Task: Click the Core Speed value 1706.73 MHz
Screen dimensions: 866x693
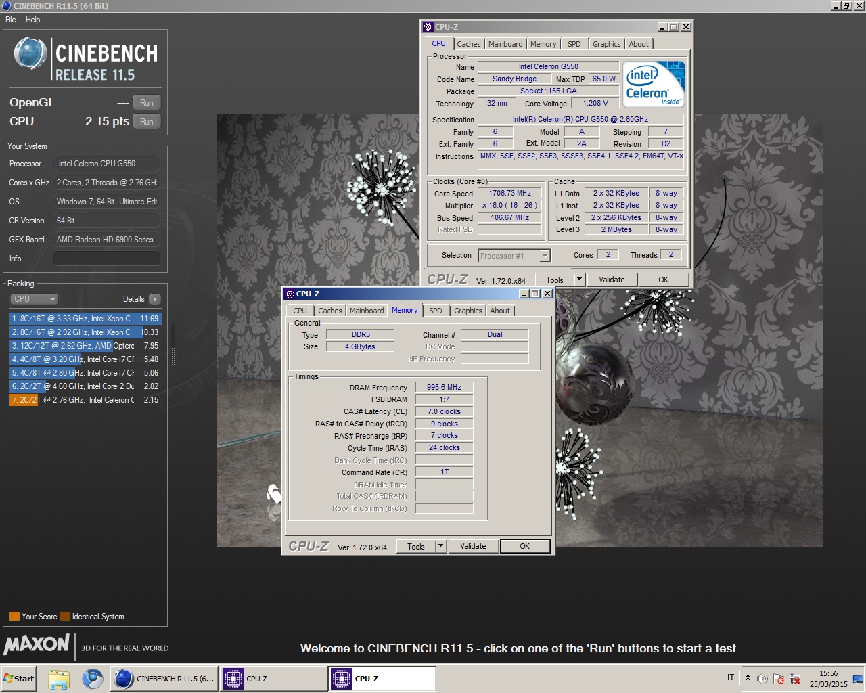Action: tap(510, 193)
